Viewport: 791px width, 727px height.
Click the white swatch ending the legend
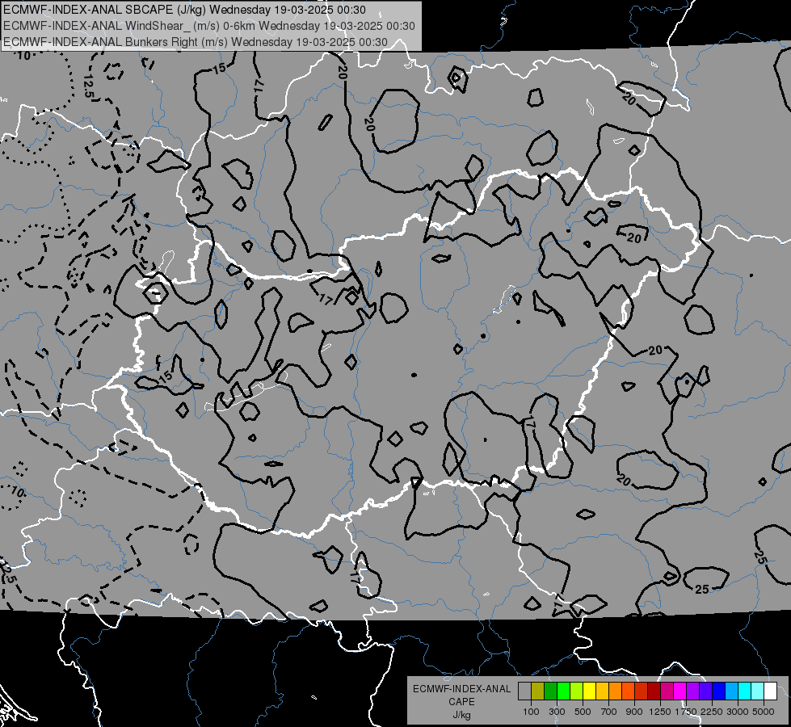(770, 691)
